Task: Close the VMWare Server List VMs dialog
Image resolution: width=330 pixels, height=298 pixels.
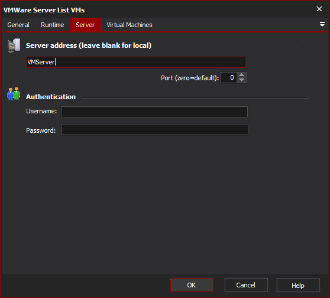Action: 319,9
